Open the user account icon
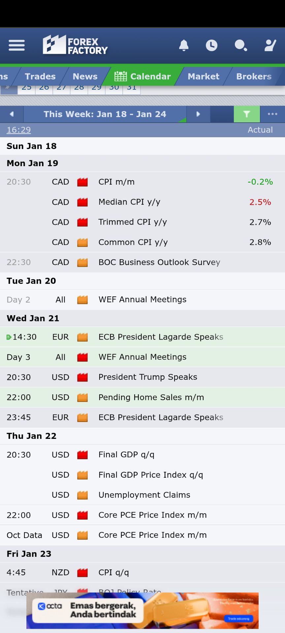This screenshot has height=633, width=285. coord(270,45)
